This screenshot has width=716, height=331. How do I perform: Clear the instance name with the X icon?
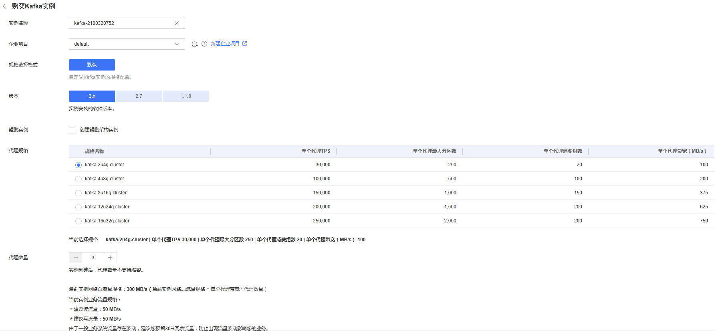pyautogui.click(x=177, y=23)
